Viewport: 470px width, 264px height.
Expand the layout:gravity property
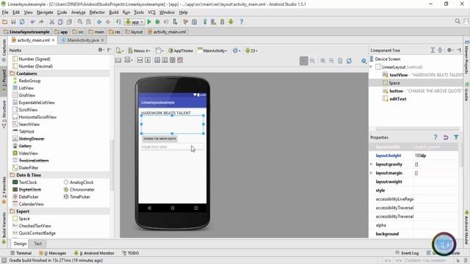[x=372, y=164]
